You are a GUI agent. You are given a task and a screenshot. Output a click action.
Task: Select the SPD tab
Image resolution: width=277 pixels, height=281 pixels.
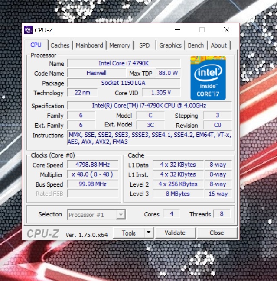pyautogui.click(x=144, y=45)
